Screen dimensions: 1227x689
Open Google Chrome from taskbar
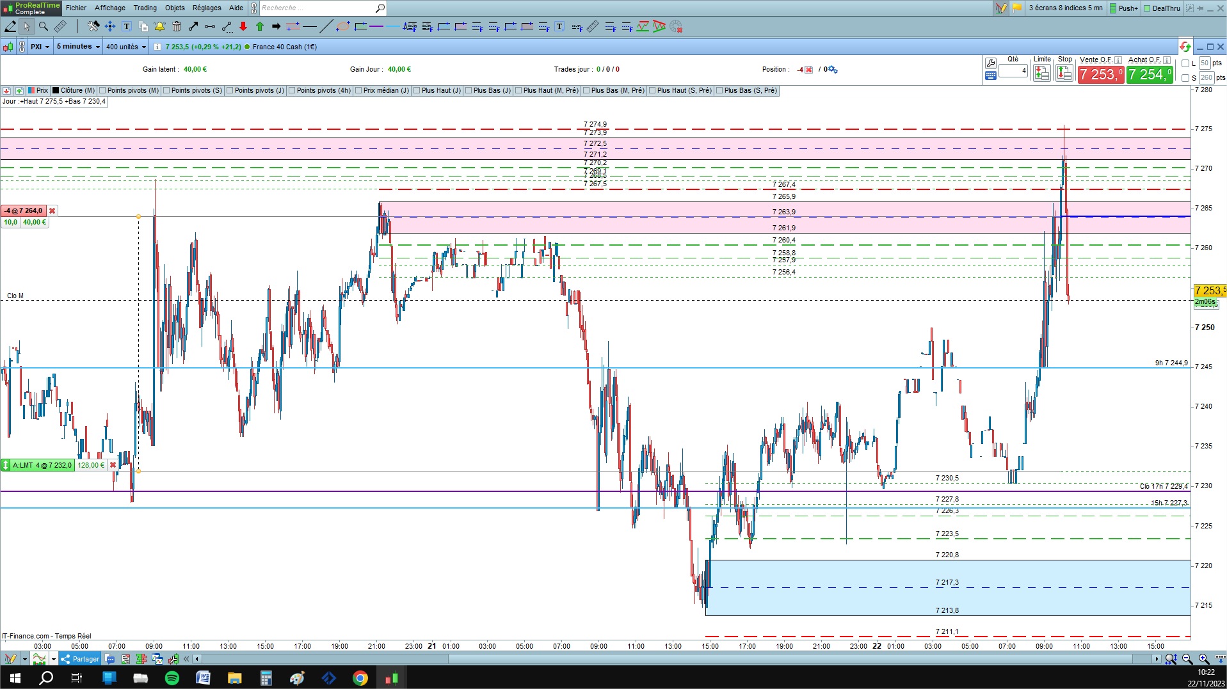click(360, 678)
